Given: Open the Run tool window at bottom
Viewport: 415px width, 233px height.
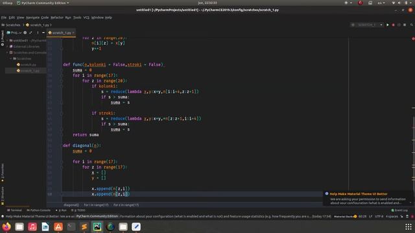Looking at the screenshot, I should [61, 210].
